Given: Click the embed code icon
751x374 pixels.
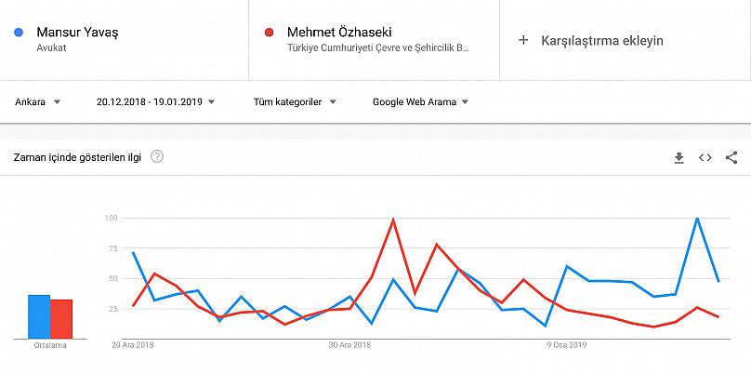Looking at the screenshot, I should (x=705, y=157).
